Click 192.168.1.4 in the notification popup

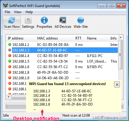coord(42,96)
